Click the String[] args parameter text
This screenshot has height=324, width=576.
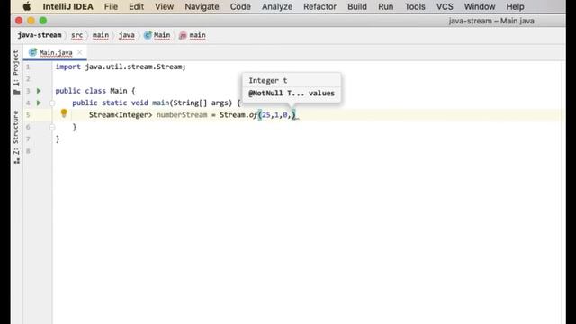coord(202,103)
